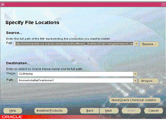Click the Source... section label
The height and width of the screenshot is (120, 166).
coord(14,33)
